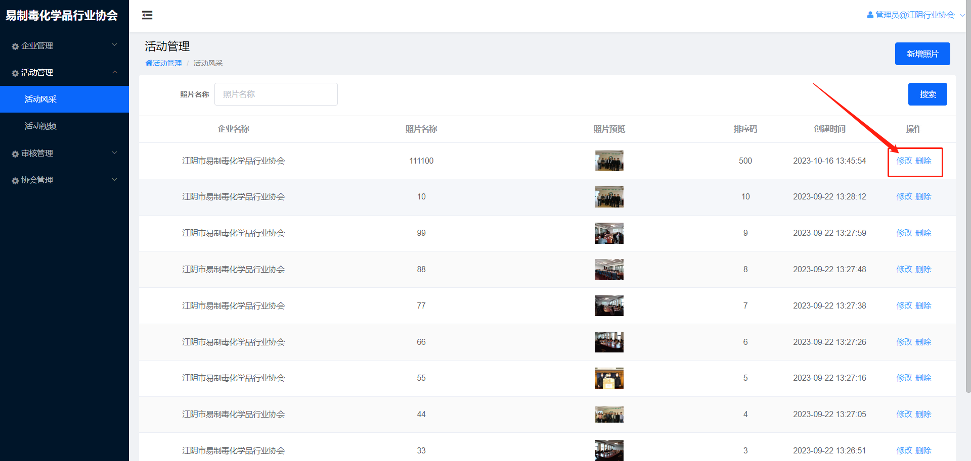Screen dimensions: 971x461
Task: Click 修改 for photo 77
Action: [x=904, y=305]
